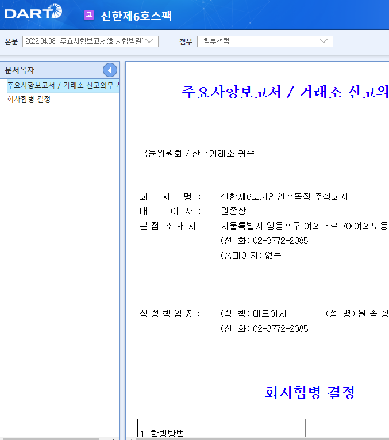Click the (홈페이지) 없음 line

(x=251, y=255)
